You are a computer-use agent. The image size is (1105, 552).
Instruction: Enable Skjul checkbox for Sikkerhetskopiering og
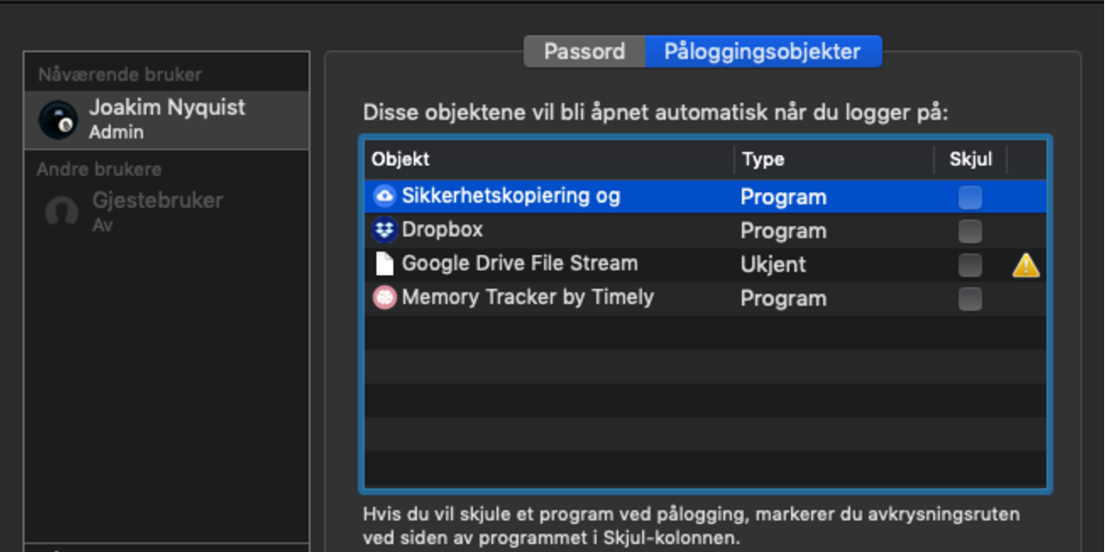point(970,197)
